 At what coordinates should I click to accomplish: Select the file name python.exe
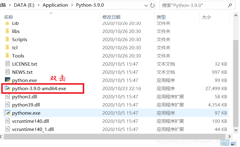[x=24, y=80]
